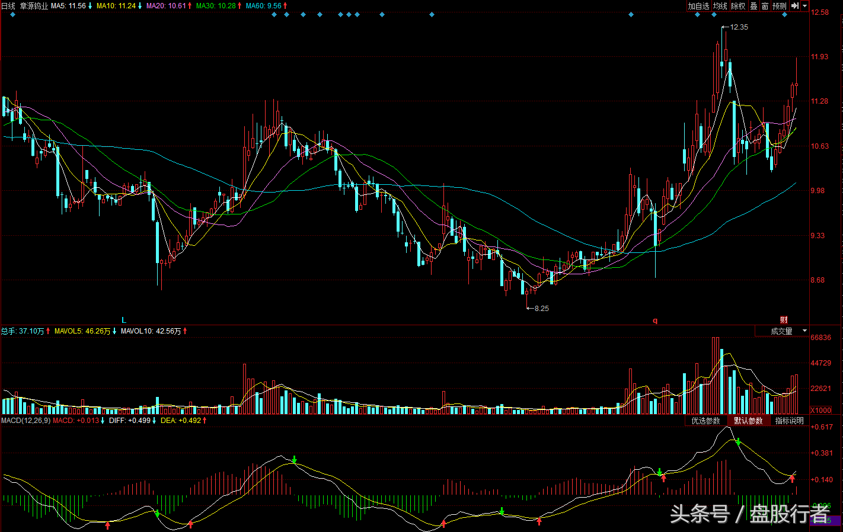
Task: Click the red q marker on the timeline
Action: point(655,321)
